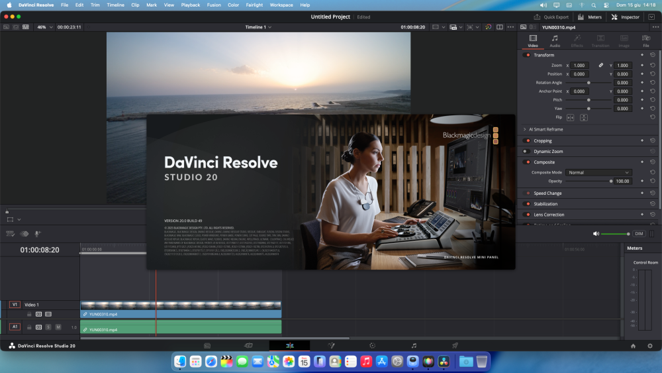The width and height of the screenshot is (662, 373).
Task: Toggle auto track selector on V1
Action: (38, 314)
